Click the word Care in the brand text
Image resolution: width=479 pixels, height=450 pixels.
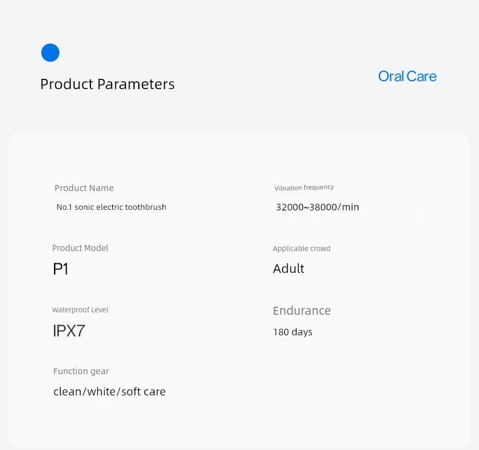[x=421, y=76]
